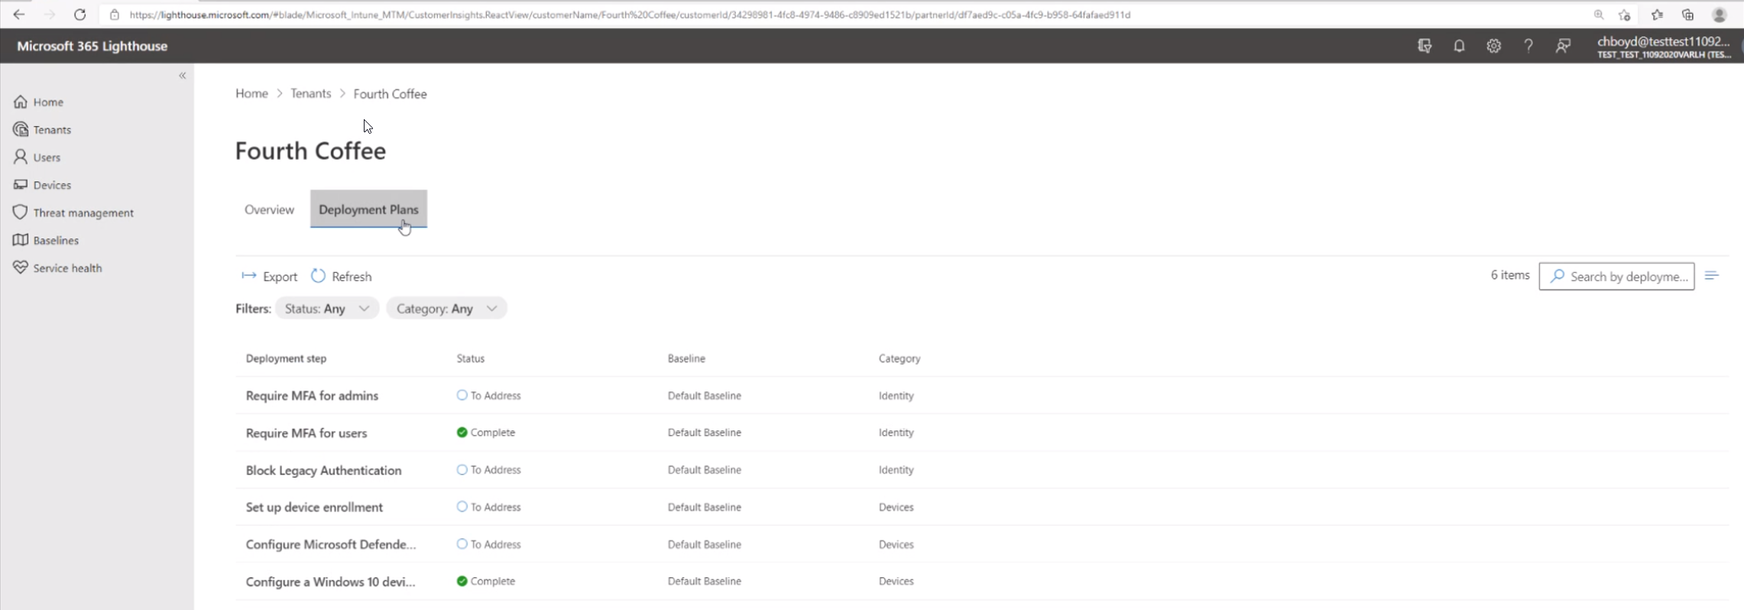Viewport: 1744px width, 610px height.
Task: Collapse the left navigation pane
Action: (x=183, y=75)
